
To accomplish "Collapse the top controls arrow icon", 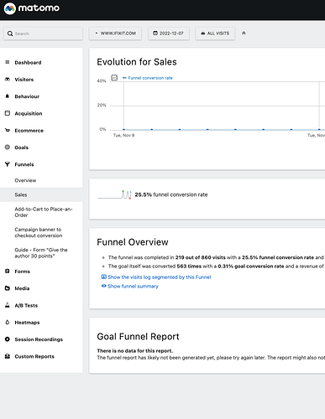I will 244,34.
